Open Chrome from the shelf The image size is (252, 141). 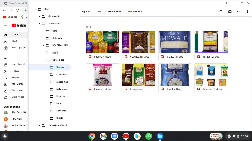92,136
